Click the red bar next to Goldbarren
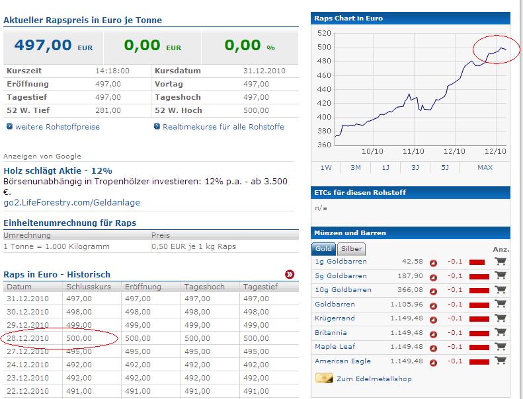Image resolution: width=523 pixels, height=399 pixels. pyautogui.click(x=477, y=305)
